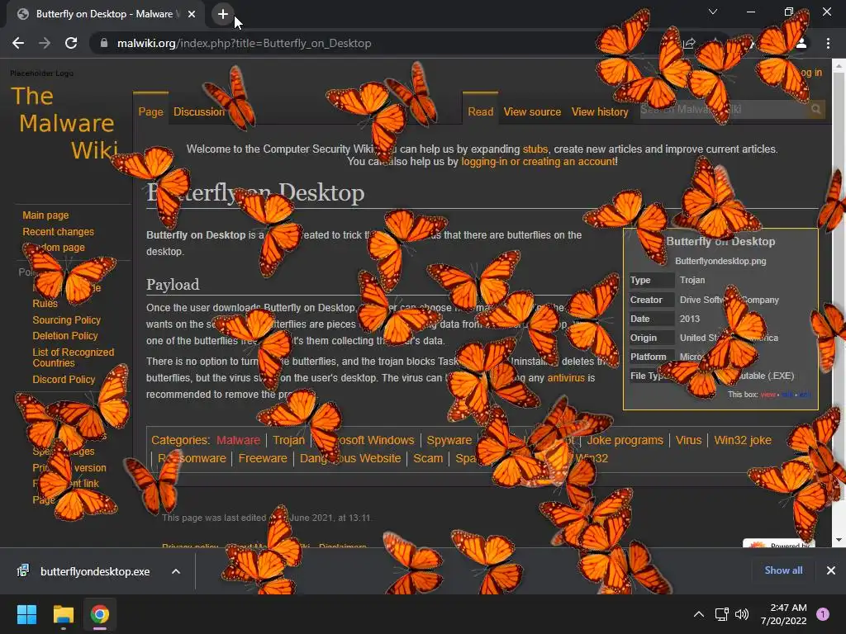Open the network status tray icon
The image size is (846, 634).
point(722,614)
